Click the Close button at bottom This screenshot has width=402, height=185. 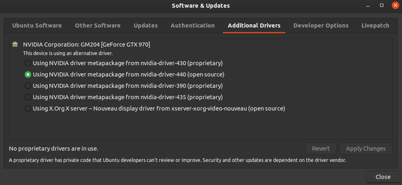[383, 177]
